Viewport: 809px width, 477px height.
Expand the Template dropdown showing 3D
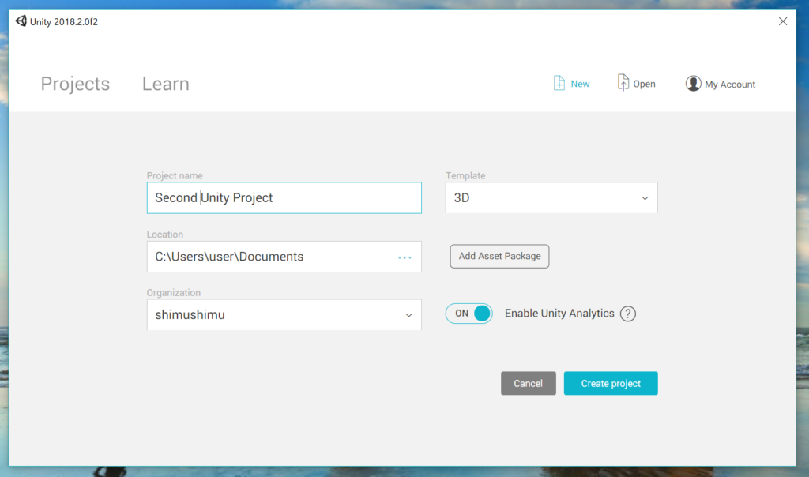click(x=551, y=198)
